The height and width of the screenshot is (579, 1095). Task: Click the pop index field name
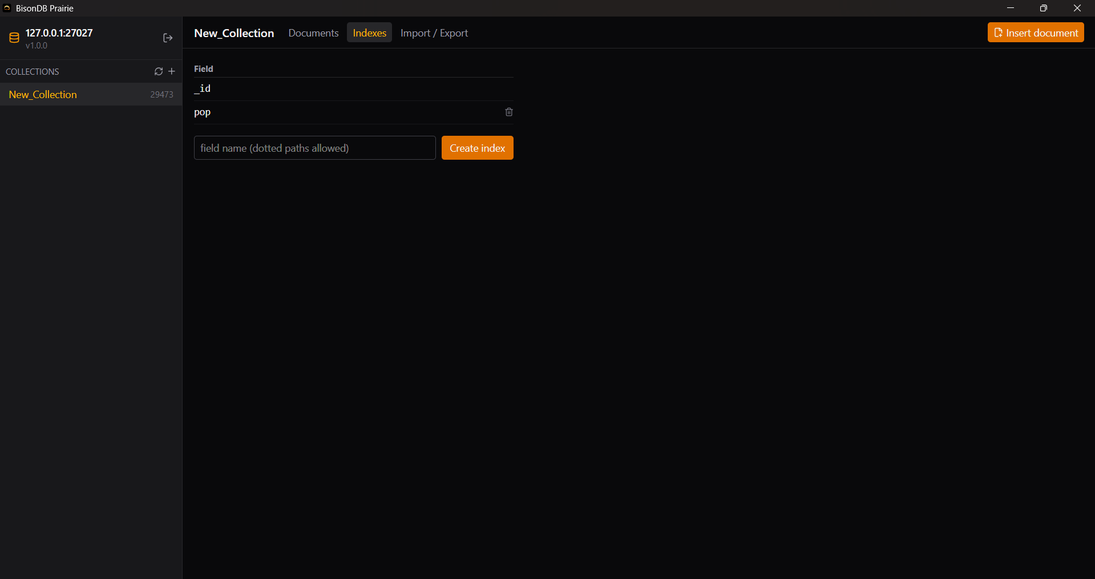pyautogui.click(x=202, y=112)
